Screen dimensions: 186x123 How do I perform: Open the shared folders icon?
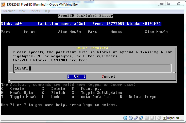(147, 118)
